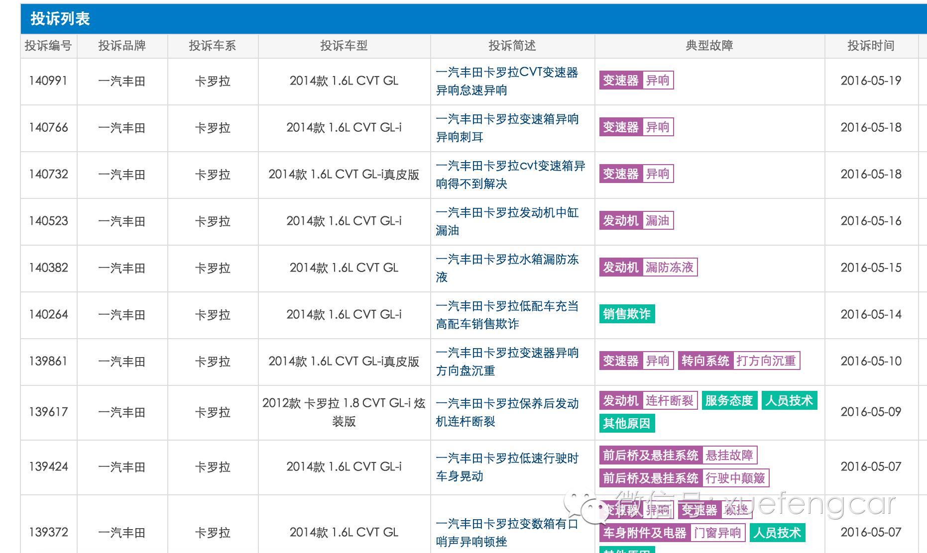
Task: Click the 变速器 异响 fault tag on complaint 140991
Action: 636,80
